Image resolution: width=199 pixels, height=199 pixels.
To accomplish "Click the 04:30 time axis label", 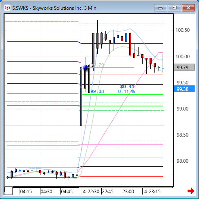I will click(47, 192).
